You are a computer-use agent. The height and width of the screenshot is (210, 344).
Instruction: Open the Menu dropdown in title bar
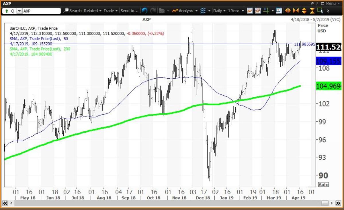pos(333,3)
